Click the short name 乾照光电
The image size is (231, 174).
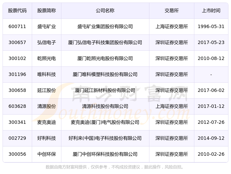(x=46, y=58)
